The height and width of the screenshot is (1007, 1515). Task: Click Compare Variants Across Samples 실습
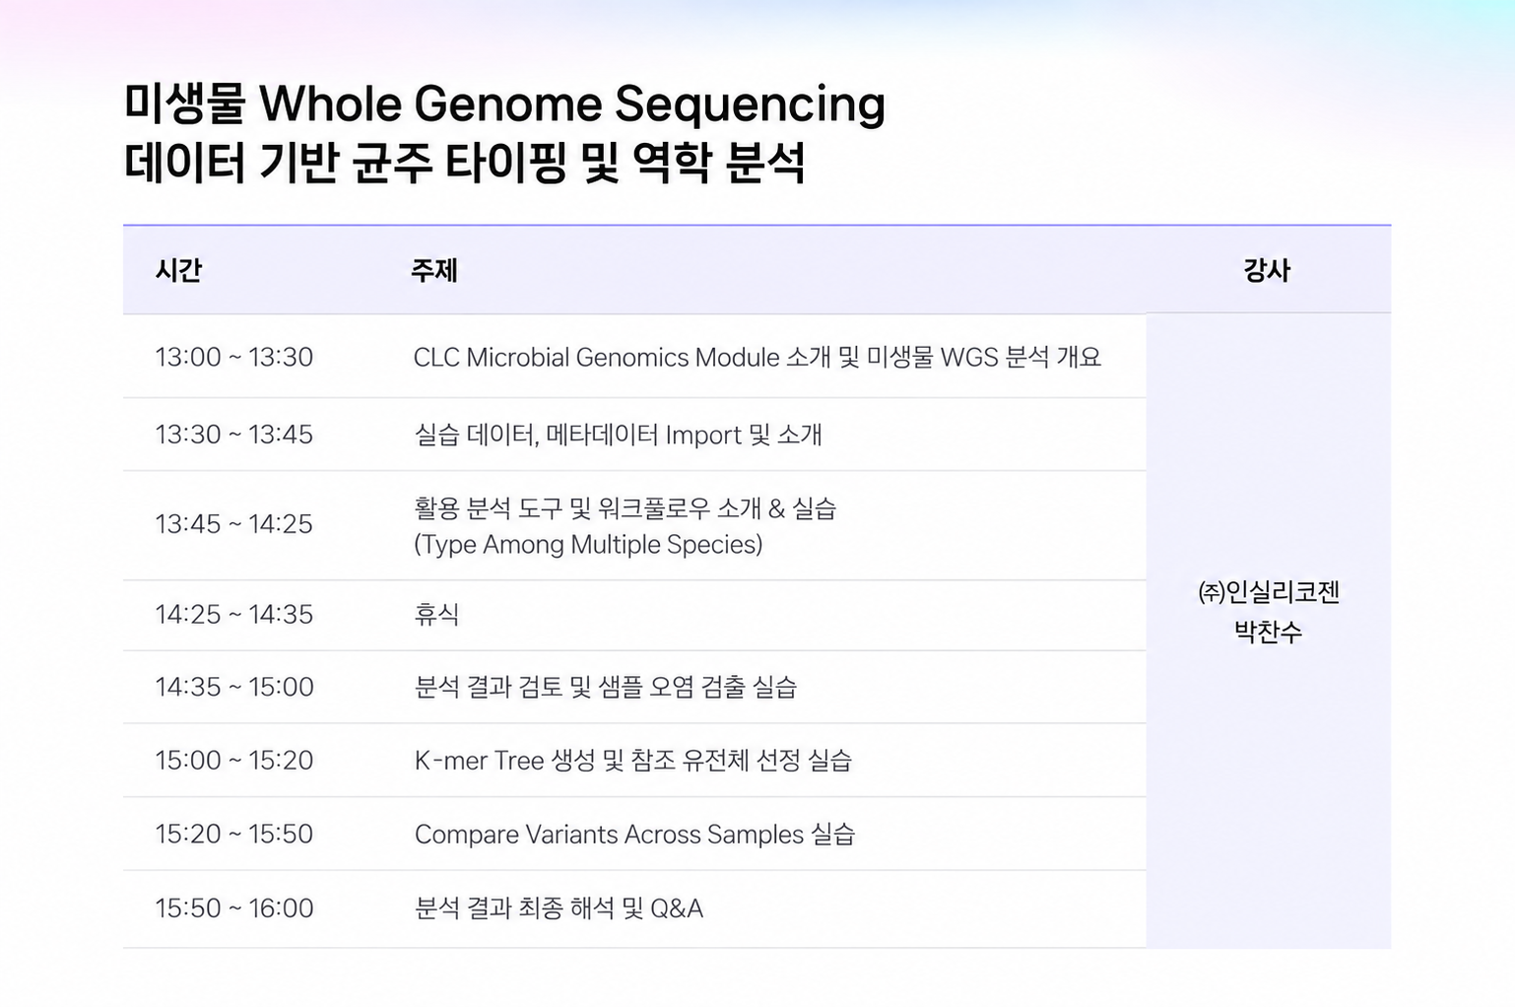coord(634,835)
